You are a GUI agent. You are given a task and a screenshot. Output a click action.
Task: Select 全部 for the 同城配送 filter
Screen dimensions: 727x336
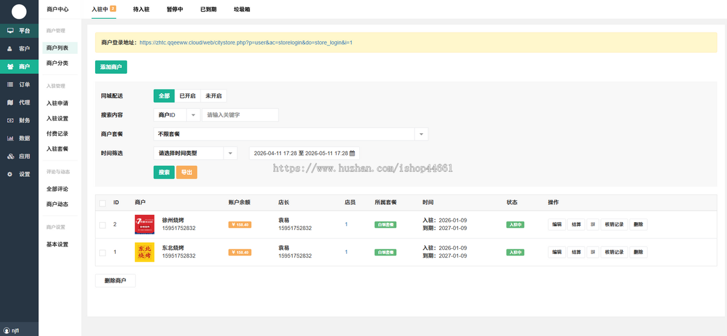point(164,96)
